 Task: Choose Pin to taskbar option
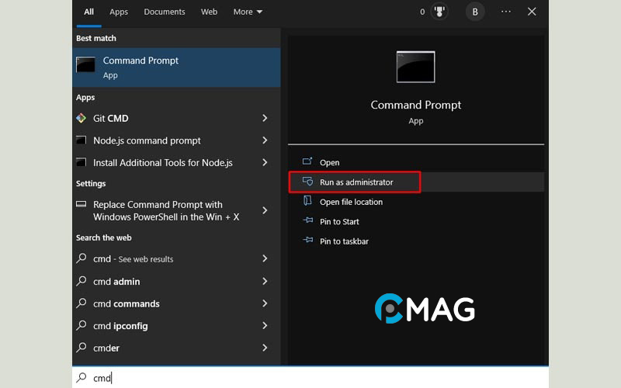344,241
